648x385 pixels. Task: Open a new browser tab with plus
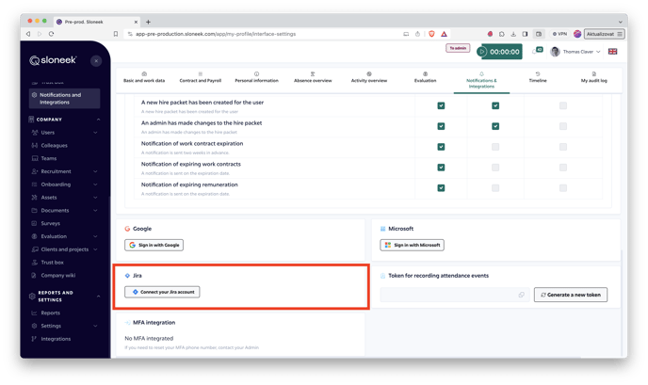148,22
